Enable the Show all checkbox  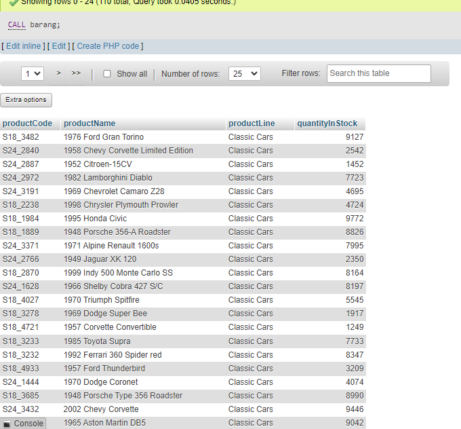pos(107,73)
